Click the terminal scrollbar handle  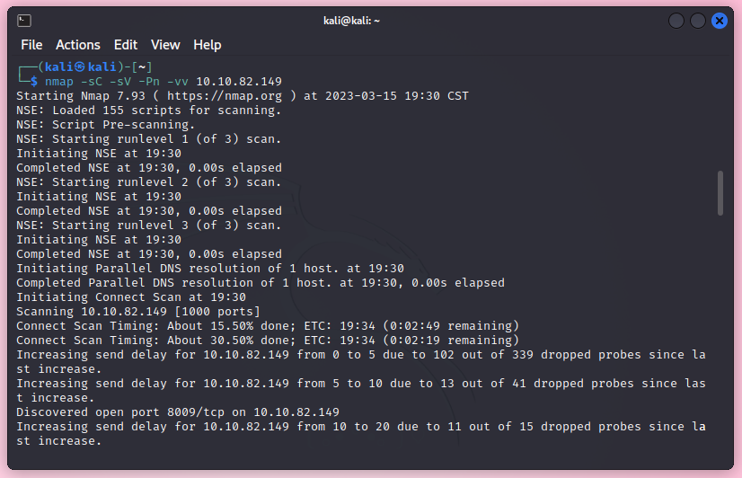(x=720, y=193)
